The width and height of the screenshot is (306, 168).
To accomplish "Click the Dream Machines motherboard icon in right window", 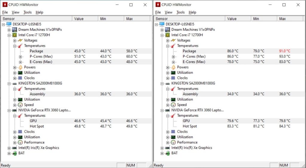I will (167, 30).
